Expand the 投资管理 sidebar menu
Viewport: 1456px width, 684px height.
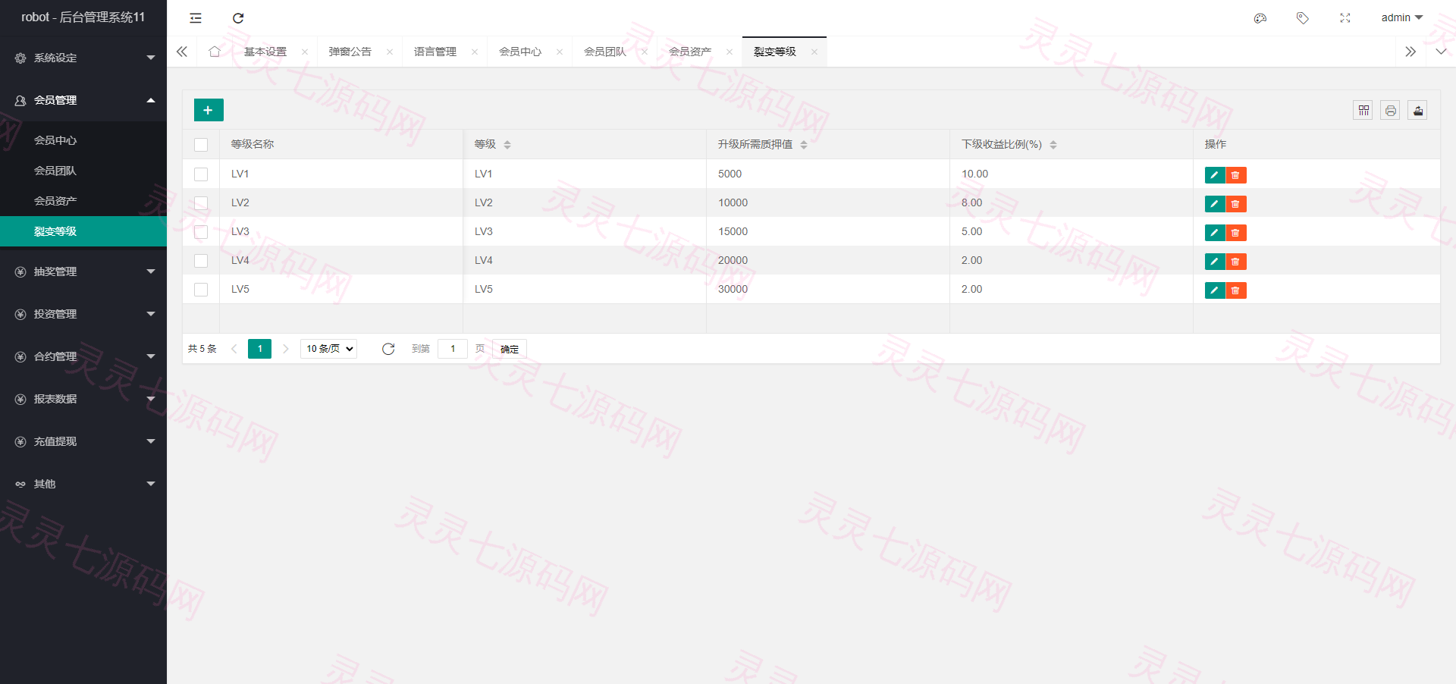pos(83,314)
